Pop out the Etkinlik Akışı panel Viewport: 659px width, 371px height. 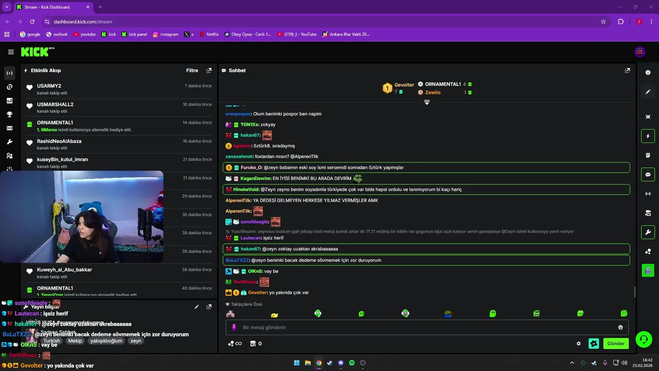point(209,71)
